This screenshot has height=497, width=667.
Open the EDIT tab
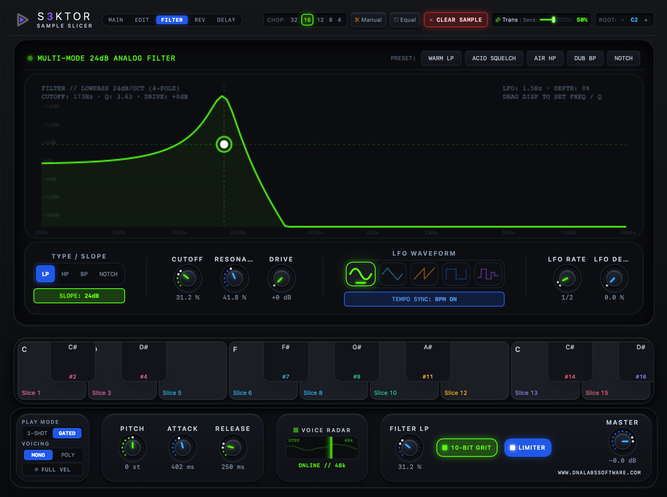tap(142, 20)
